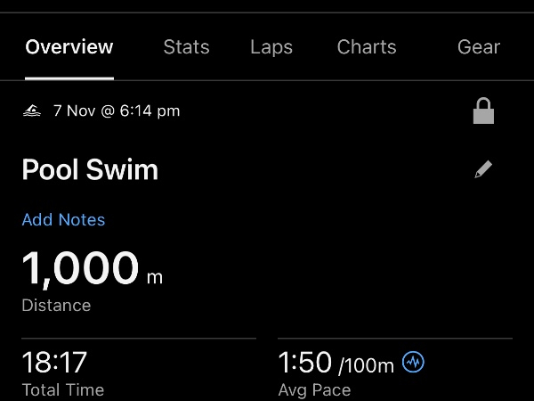Select the Overview tab
Image resolution: width=534 pixels, height=401 pixels.
pyautogui.click(x=69, y=47)
